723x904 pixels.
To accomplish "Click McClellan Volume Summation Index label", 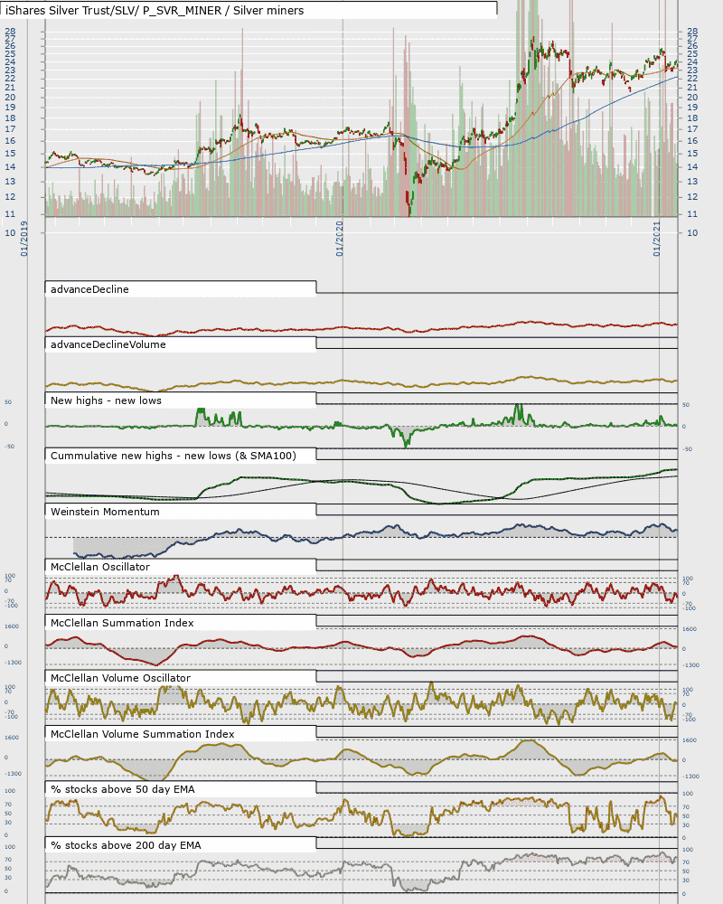I will (143, 734).
